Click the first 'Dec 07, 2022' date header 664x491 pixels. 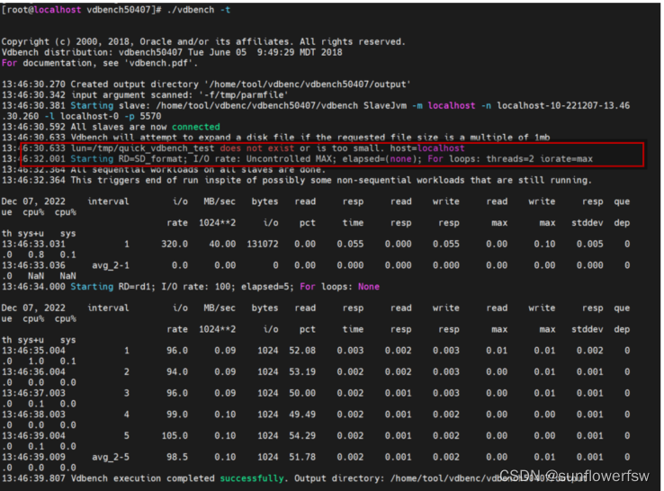click(x=33, y=201)
